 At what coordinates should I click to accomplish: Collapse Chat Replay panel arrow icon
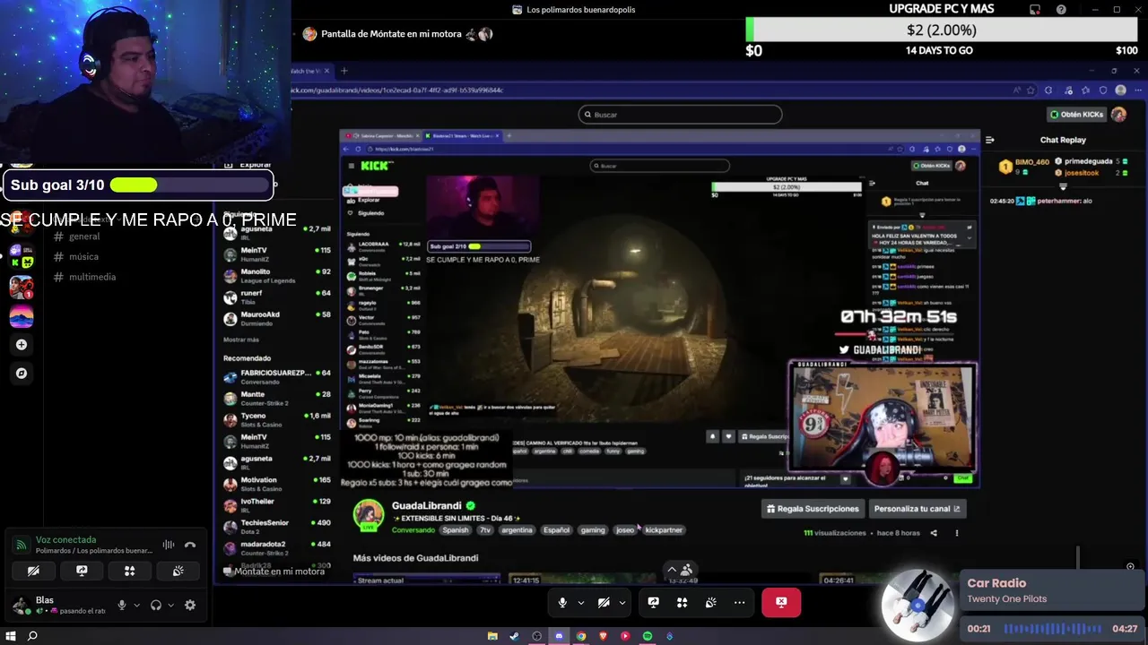pyautogui.click(x=989, y=140)
